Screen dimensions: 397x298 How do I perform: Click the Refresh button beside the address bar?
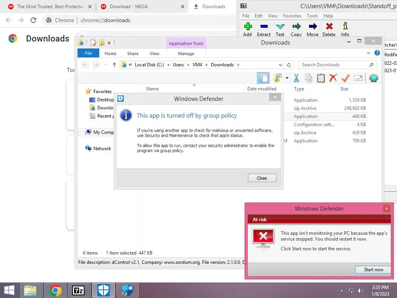point(289,65)
